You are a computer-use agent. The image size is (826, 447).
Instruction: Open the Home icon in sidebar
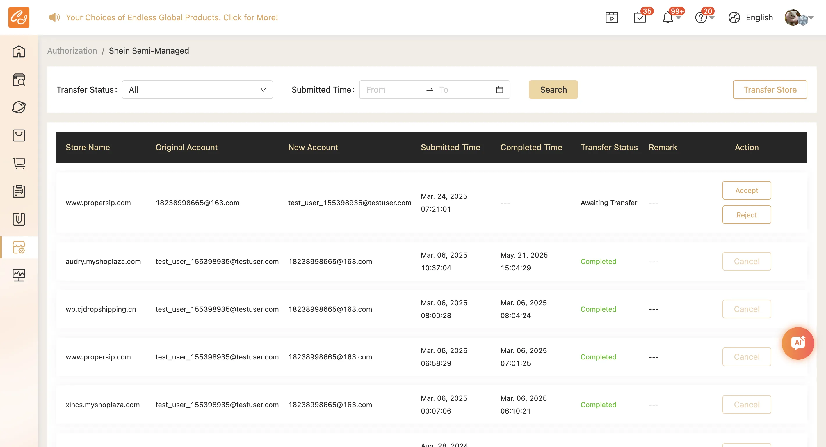[x=19, y=52]
